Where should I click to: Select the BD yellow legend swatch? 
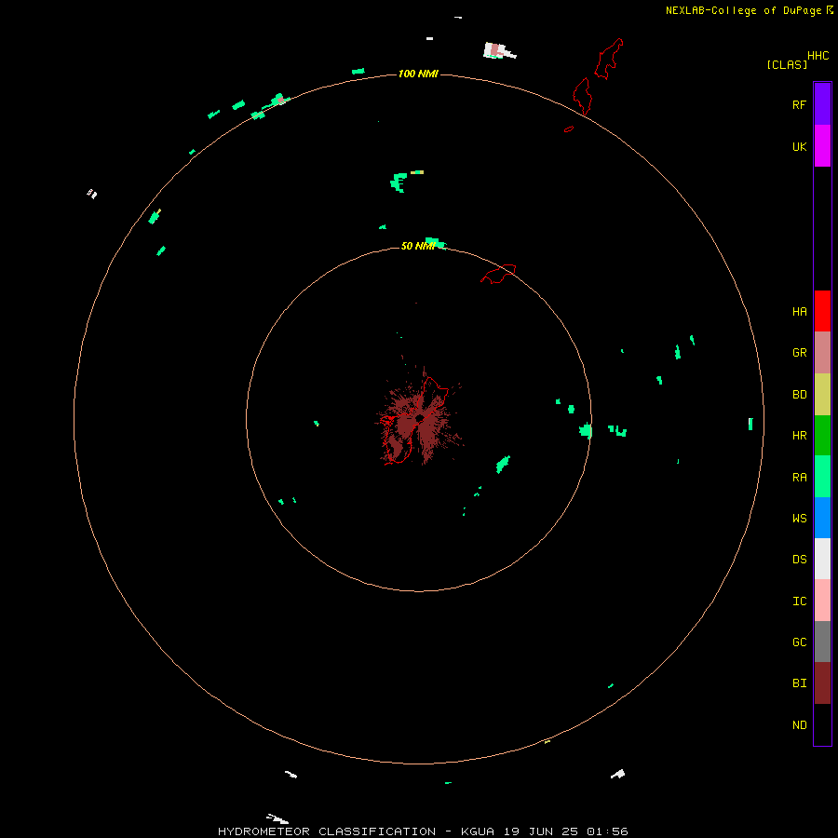[822, 395]
